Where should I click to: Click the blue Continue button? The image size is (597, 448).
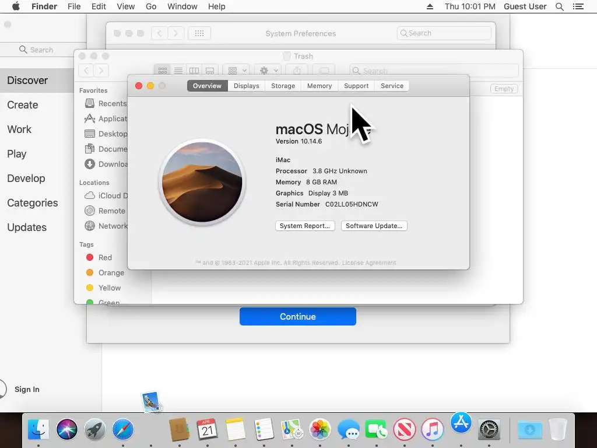[298, 317]
